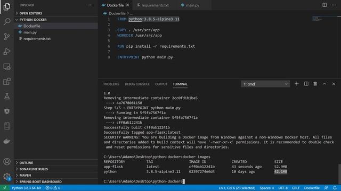Change file encoding UTF-8
The width and height of the screenshot is (341, 191).
283,188
